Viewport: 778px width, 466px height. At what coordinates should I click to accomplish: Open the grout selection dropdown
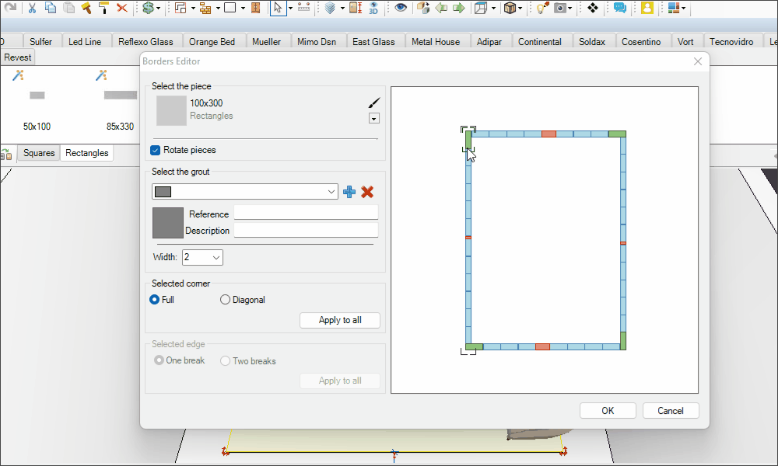[245, 192]
